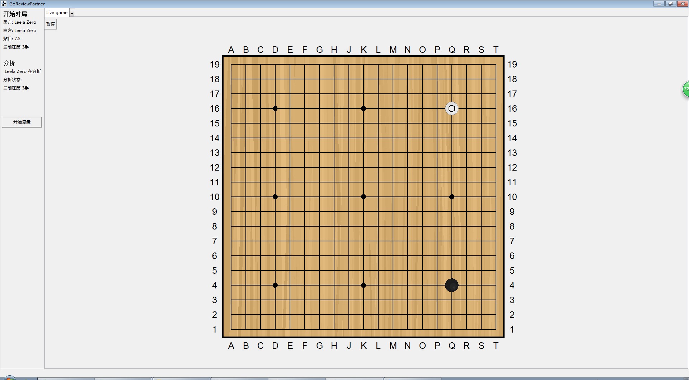Screen dimensions: 689x380
Task: Place a stone at the T19 corner intersection
Action: (x=496, y=64)
